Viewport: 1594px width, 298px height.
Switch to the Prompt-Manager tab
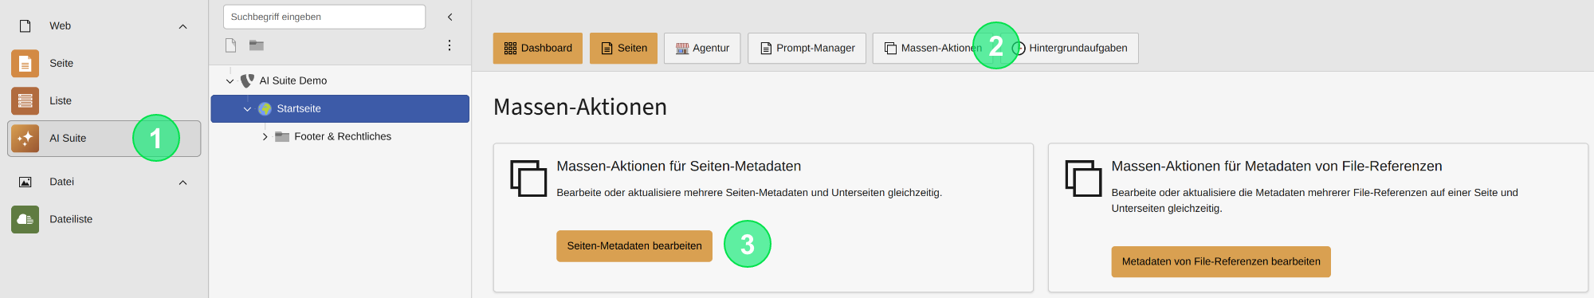point(807,48)
